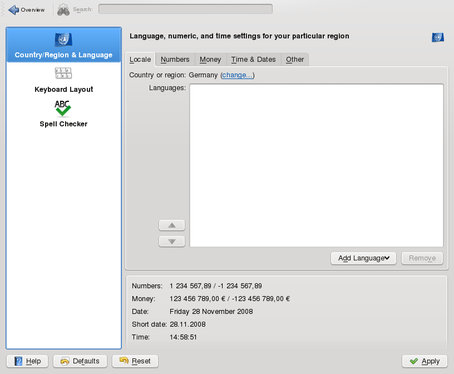This screenshot has width=454, height=374.
Task: Click the binoculars search icon
Action: (63, 9)
